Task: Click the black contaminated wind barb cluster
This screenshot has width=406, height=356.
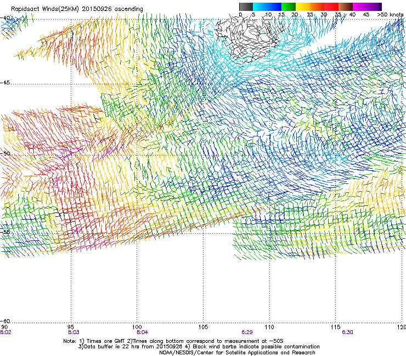Action: (x=247, y=39)
